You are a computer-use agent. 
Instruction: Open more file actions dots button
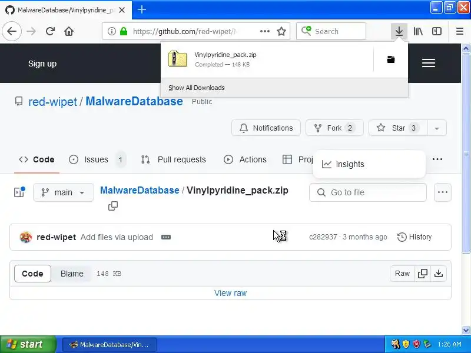tap(443, 192)
